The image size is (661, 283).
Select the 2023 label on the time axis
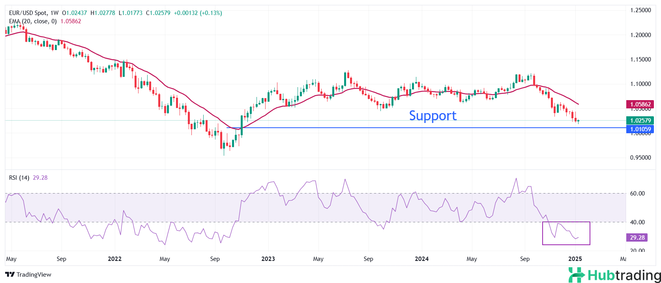[x=268, y=259]
